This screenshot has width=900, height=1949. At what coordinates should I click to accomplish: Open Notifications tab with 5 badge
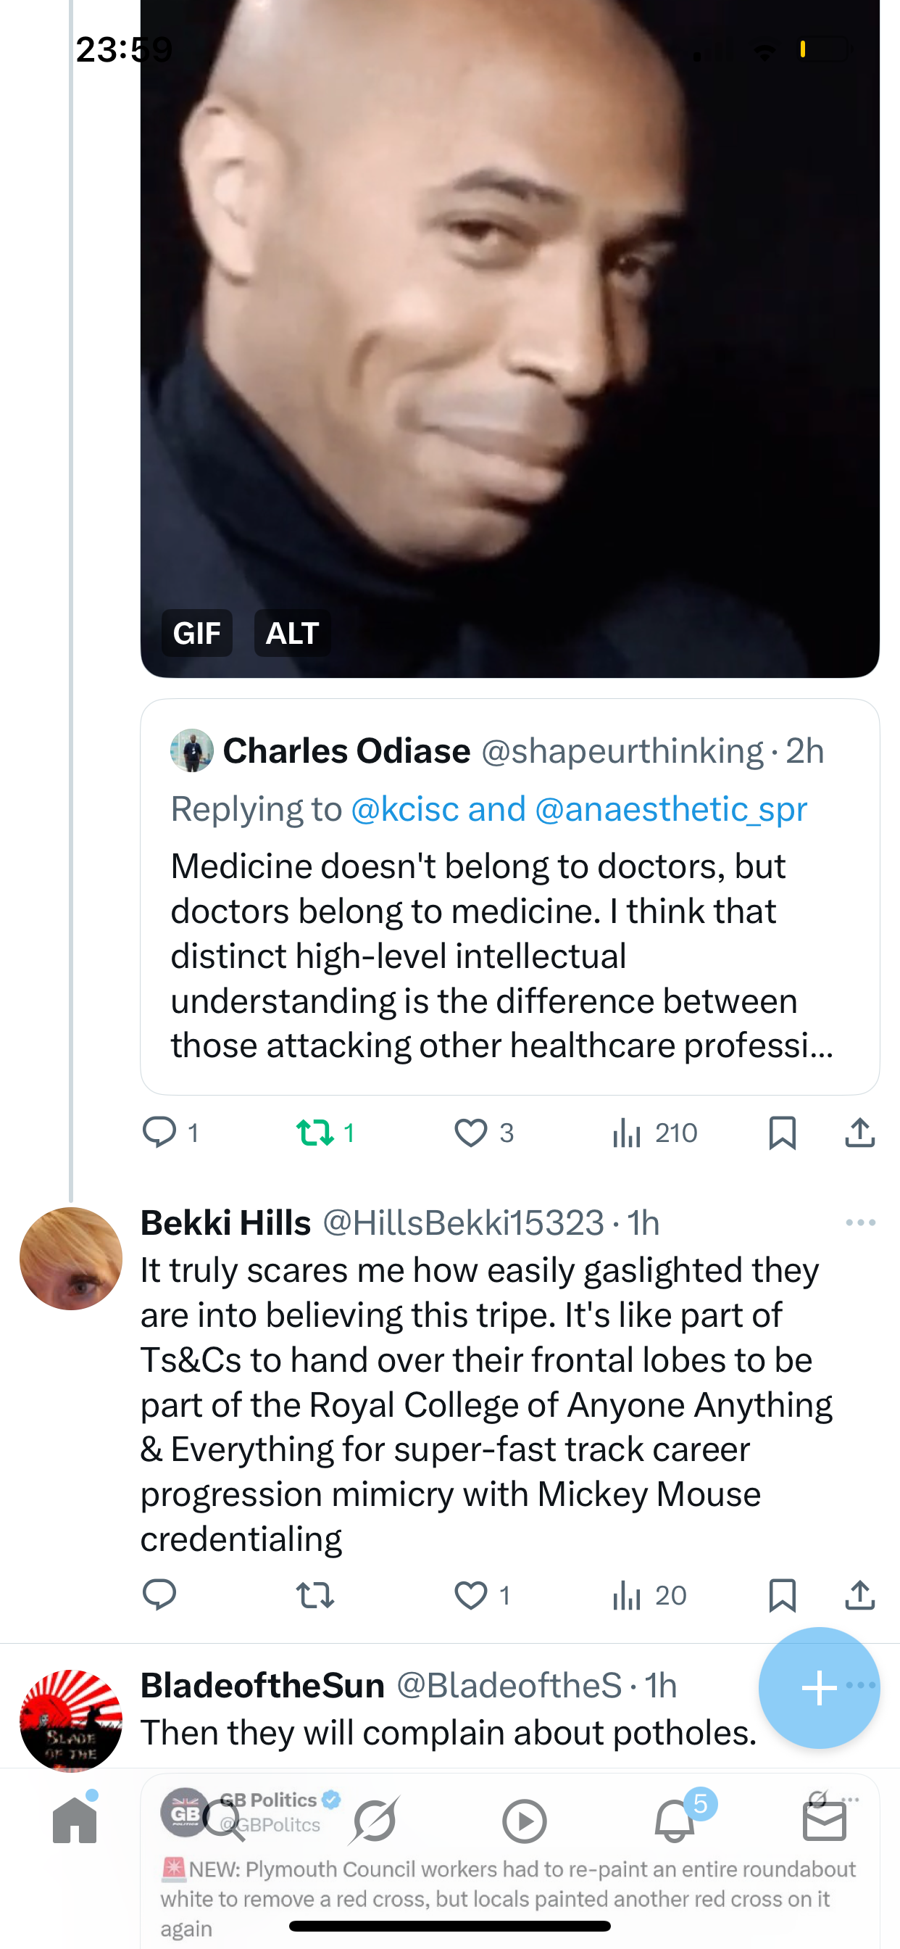coord(675,1821)
